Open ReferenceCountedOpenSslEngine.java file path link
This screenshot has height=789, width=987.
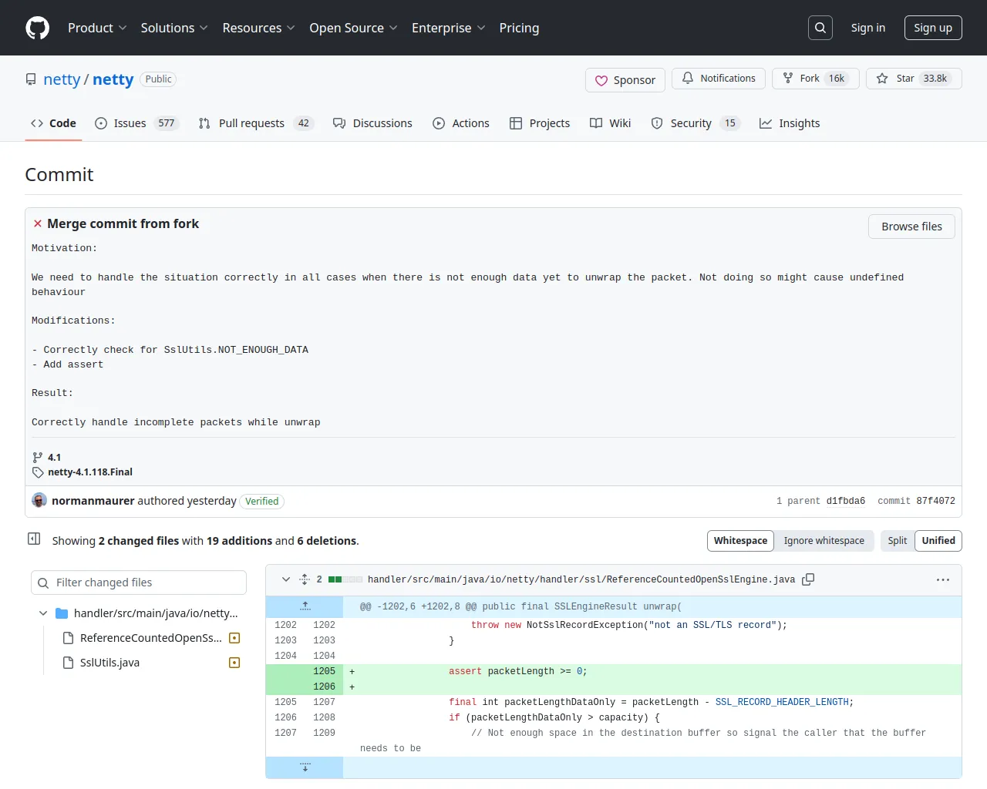pyautogui.click(x=581, y=579)
